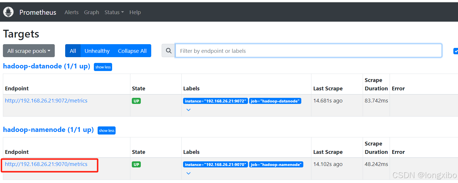Click the Collapse All button
458x183 pixels.
point(132,51)
